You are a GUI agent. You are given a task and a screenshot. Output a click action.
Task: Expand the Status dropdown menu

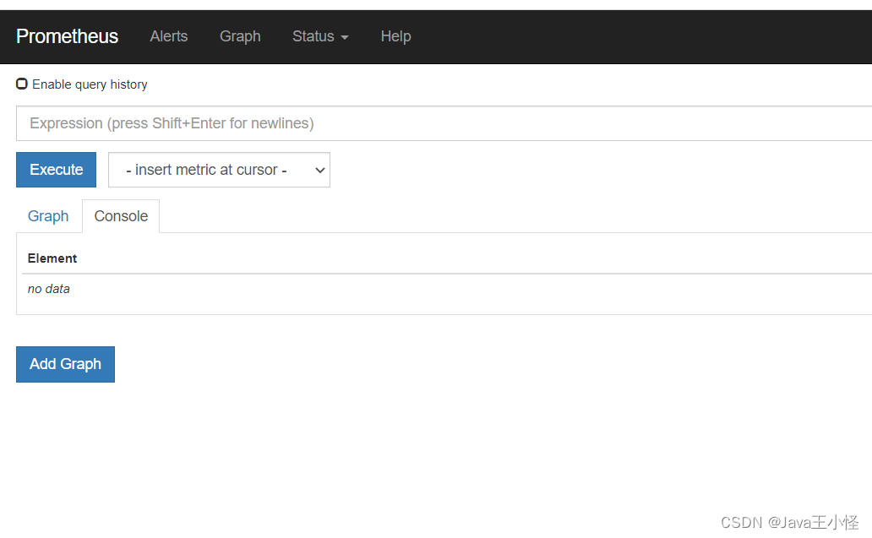(313, 36)
